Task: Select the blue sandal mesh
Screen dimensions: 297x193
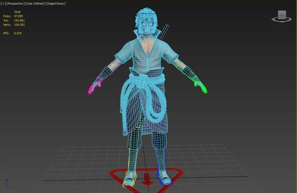Action: pyautogui.click(x=165, y=179)
